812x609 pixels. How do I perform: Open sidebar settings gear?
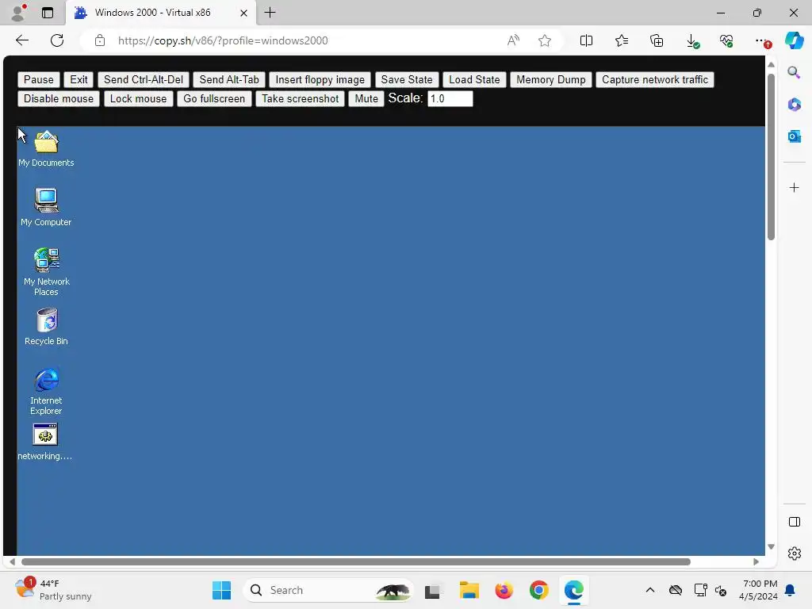coord(795,553)
